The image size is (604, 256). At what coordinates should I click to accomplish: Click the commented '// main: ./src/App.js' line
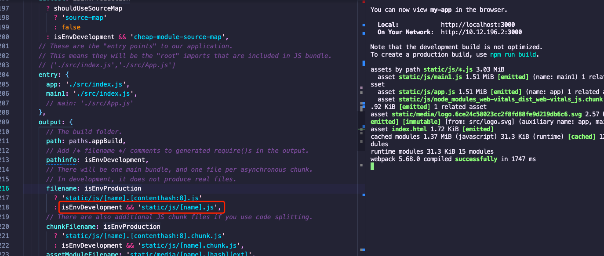[90, 103]
